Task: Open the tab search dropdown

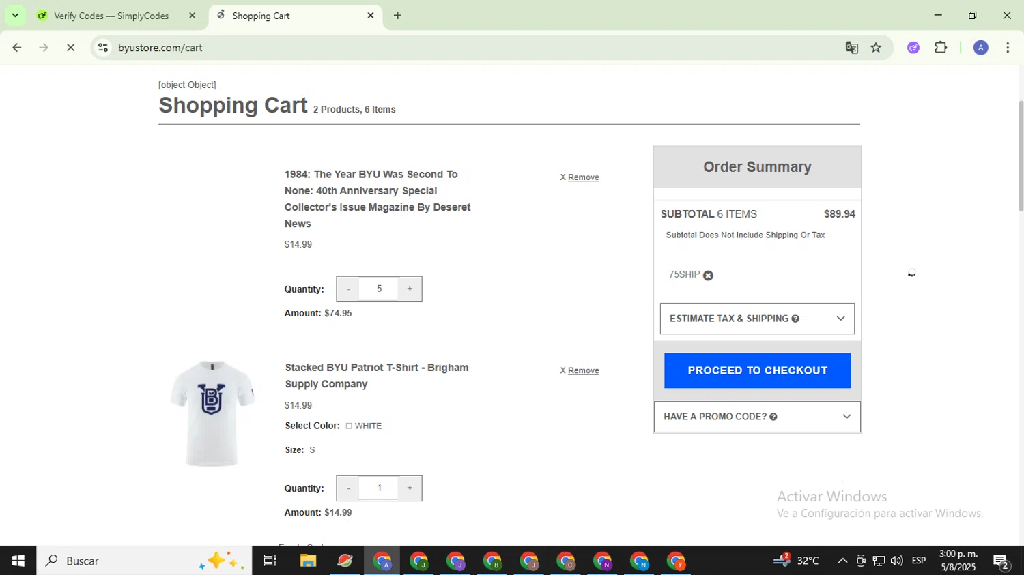Action: click(15, 15)
